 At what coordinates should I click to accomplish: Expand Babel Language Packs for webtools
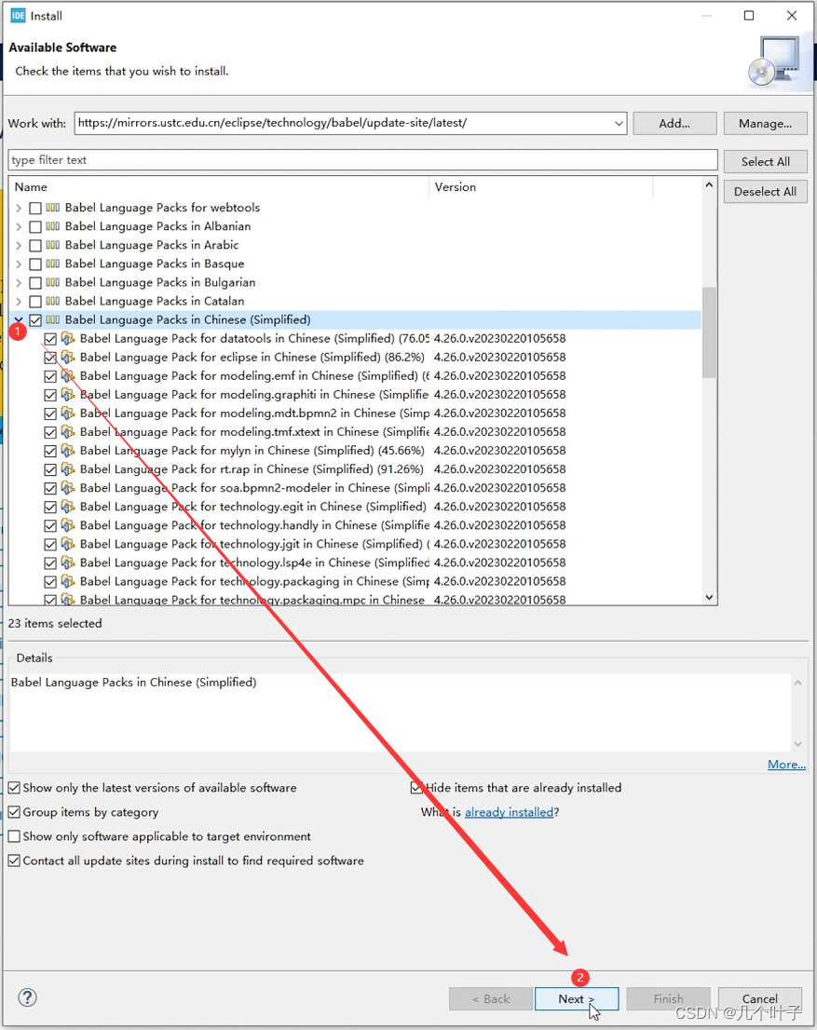pyautogui.click(x=19, y=208)
